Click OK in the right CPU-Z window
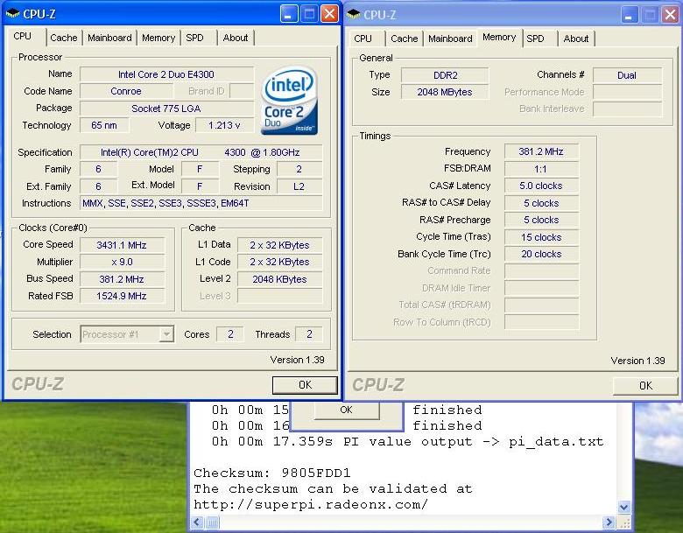 [x=645, y=386]
